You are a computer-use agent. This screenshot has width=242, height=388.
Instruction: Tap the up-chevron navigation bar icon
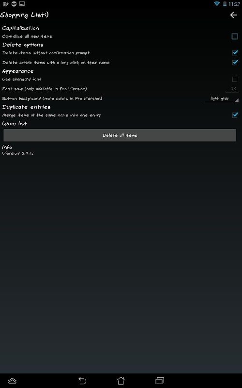point(12,381)
